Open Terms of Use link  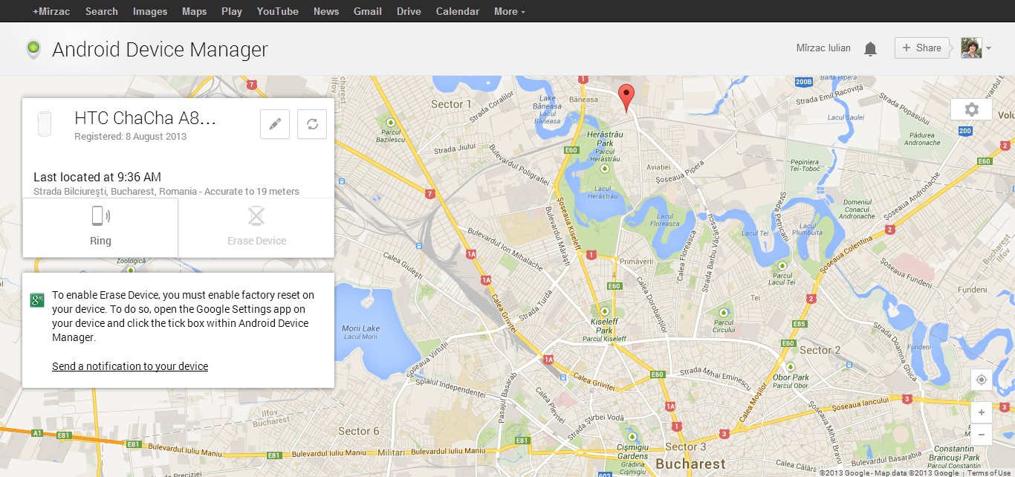[988, 473]
